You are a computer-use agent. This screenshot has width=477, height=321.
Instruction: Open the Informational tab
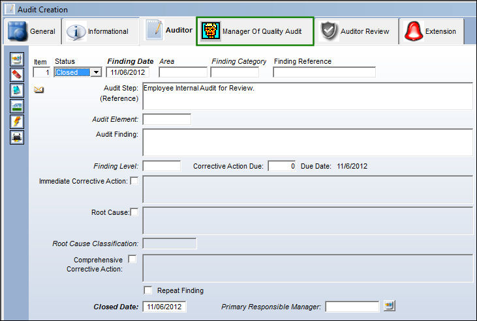click(100, 31)
